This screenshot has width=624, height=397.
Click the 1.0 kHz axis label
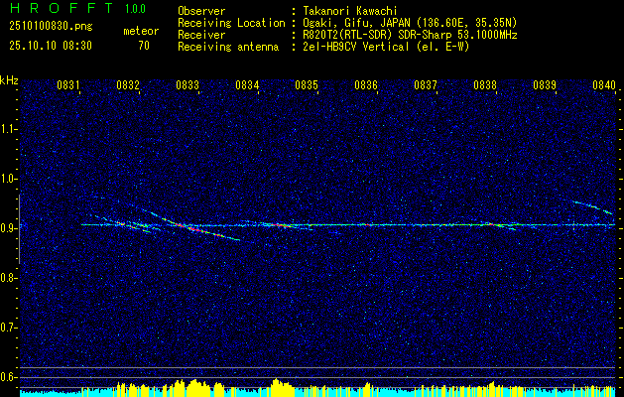(x=8, y=180)
